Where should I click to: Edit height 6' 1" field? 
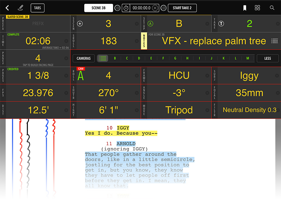tap(109, 110)
